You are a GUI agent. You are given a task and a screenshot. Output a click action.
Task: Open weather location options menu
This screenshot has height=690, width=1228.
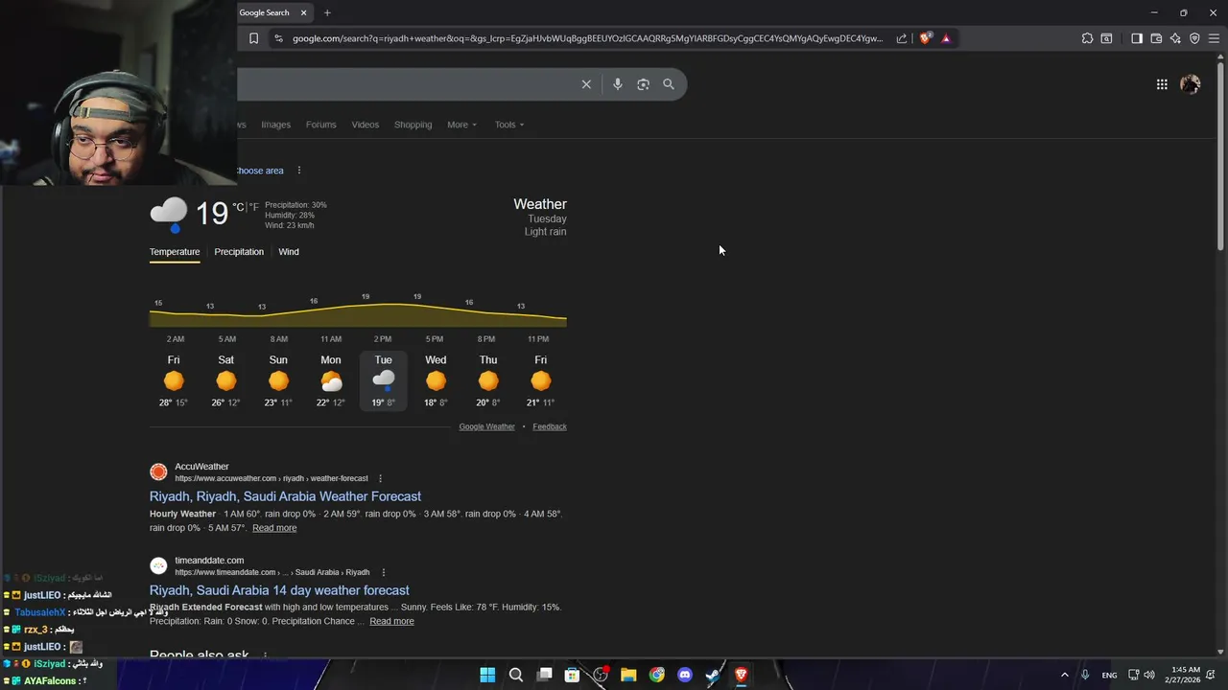click(x=298, y=171)
